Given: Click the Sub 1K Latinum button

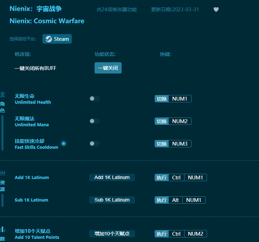Looking at the screenshot, I should (x=112, y=200).
